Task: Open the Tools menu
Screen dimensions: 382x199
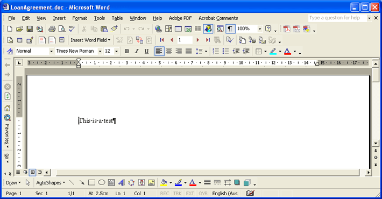Action: tap(100, 18)
